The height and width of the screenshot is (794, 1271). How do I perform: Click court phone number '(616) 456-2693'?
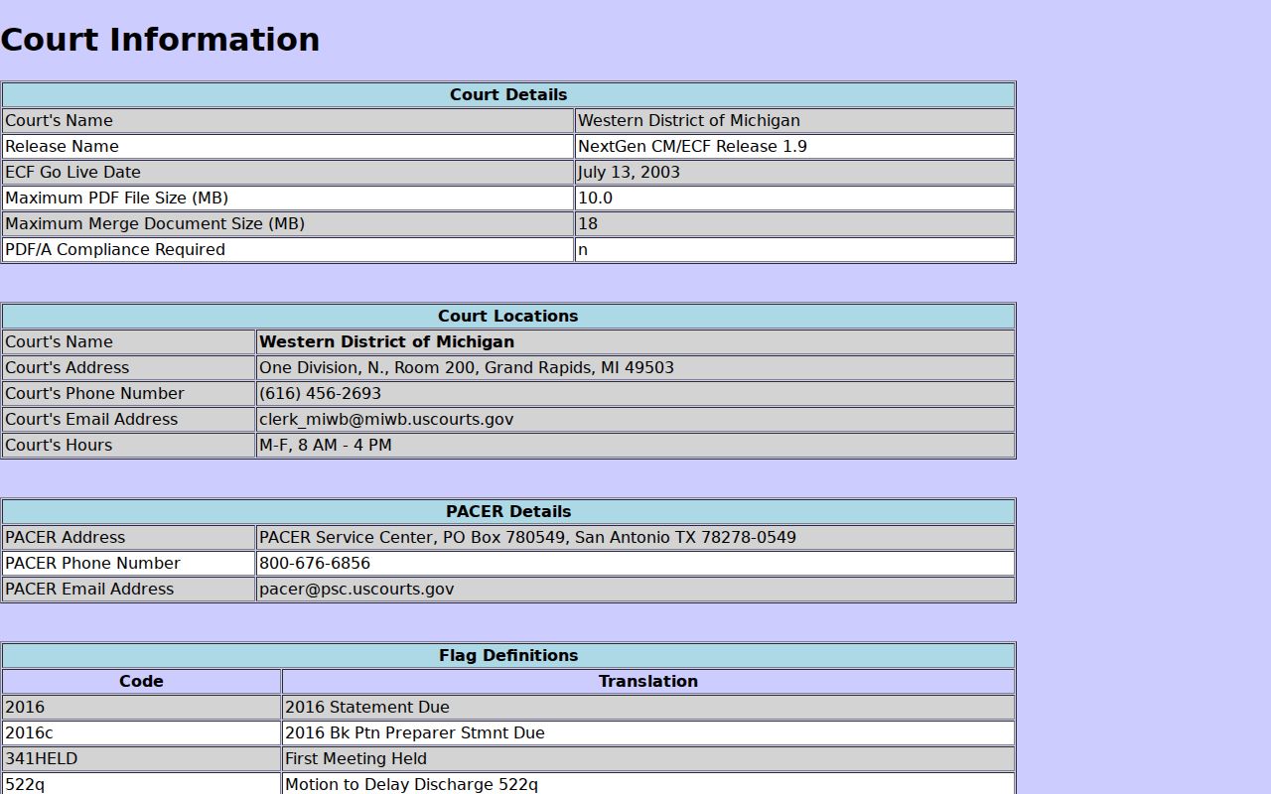pyautogui.click(x=320, y=394)
